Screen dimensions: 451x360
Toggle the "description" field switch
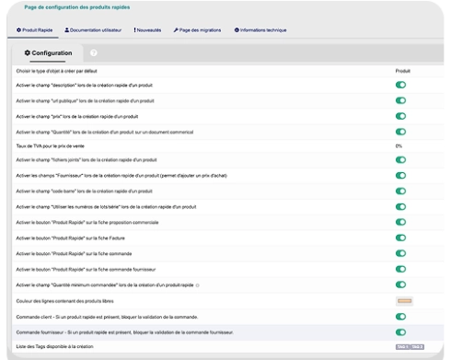click(x=400, y=85)
